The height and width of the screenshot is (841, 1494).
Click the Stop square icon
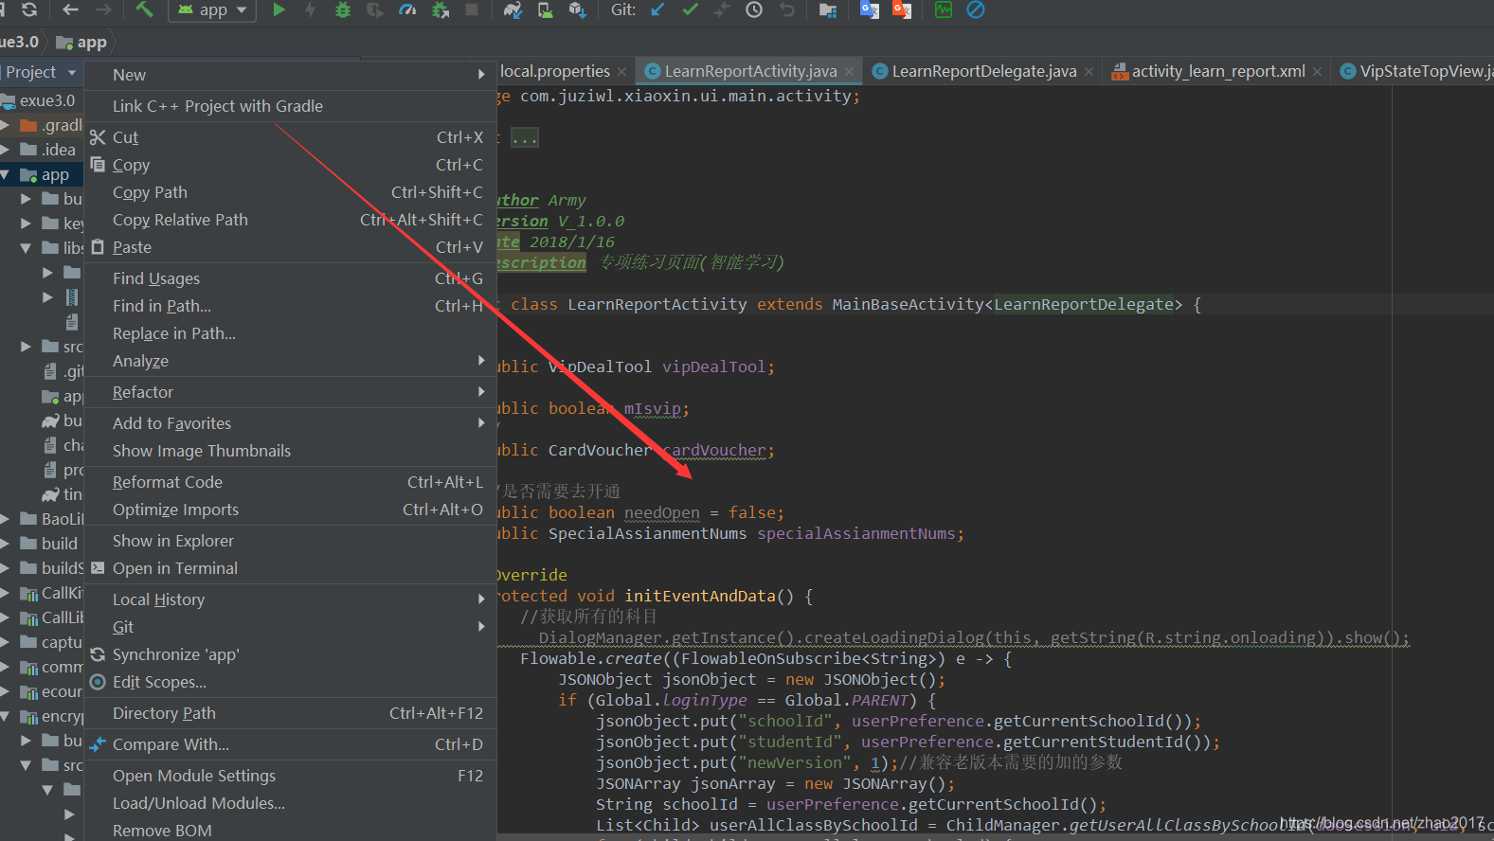pyautogui.click(x=472, y=9)
